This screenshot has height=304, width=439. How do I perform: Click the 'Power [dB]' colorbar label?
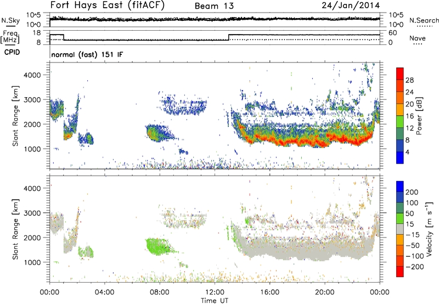[419, 116]
